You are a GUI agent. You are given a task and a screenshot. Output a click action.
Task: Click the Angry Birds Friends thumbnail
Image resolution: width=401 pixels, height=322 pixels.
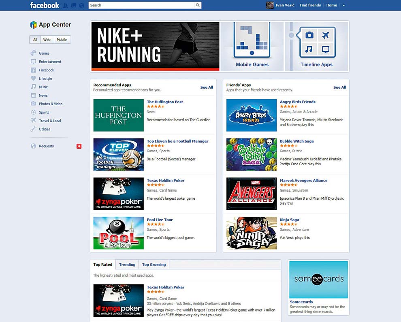coord(252,115)
